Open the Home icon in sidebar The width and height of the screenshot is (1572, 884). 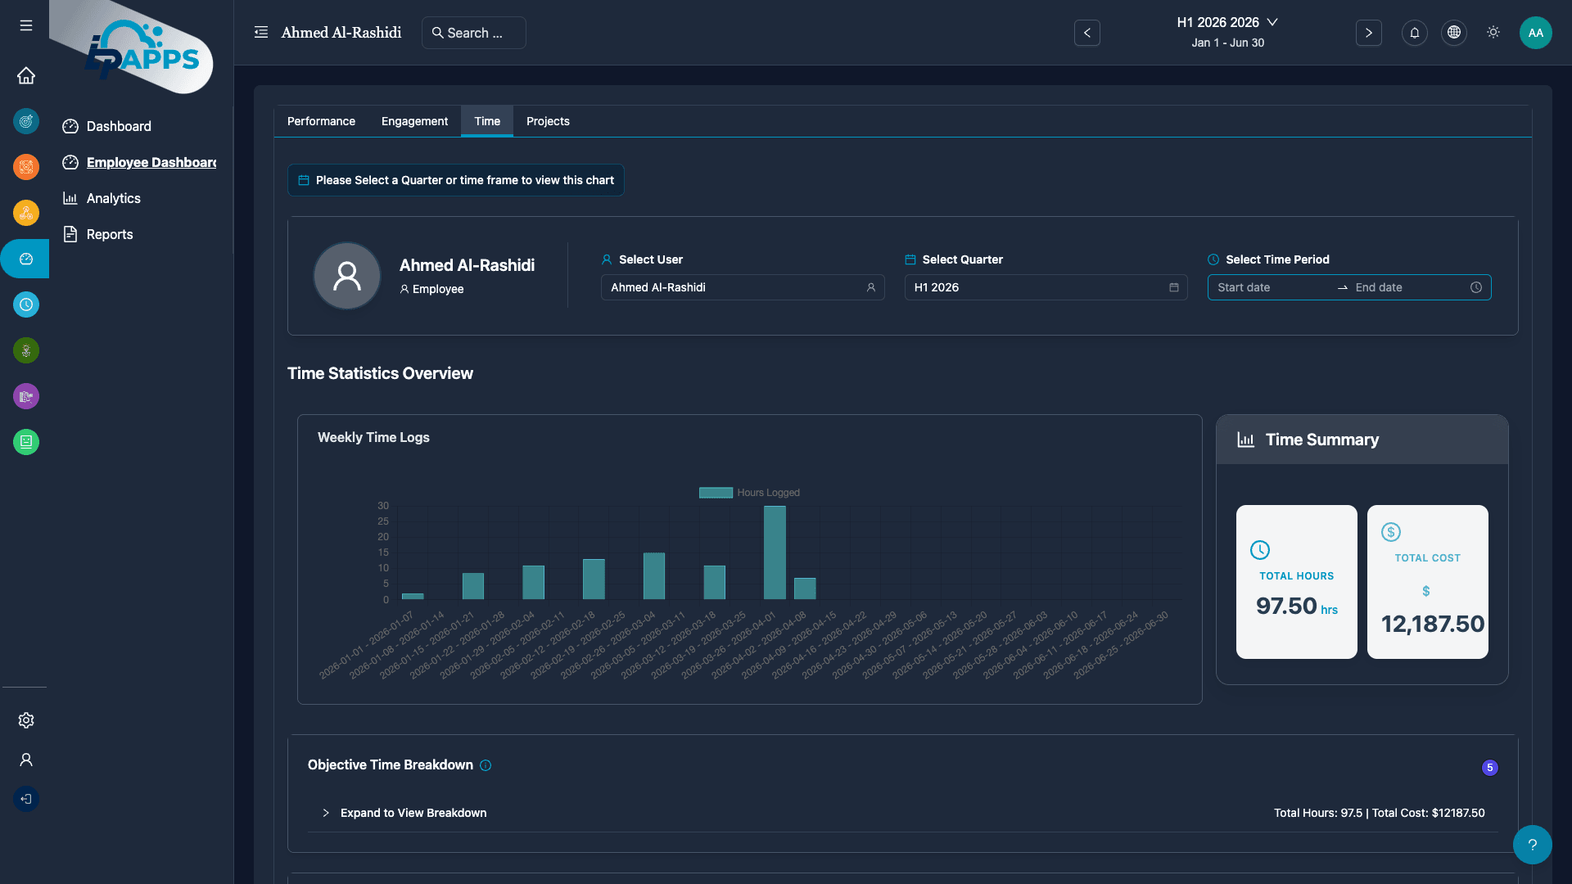(25, 75)
